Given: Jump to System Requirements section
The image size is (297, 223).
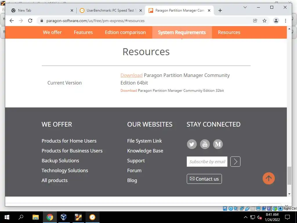Looking at the screenshot, I should pyautogui.click(x=182, y=33).
